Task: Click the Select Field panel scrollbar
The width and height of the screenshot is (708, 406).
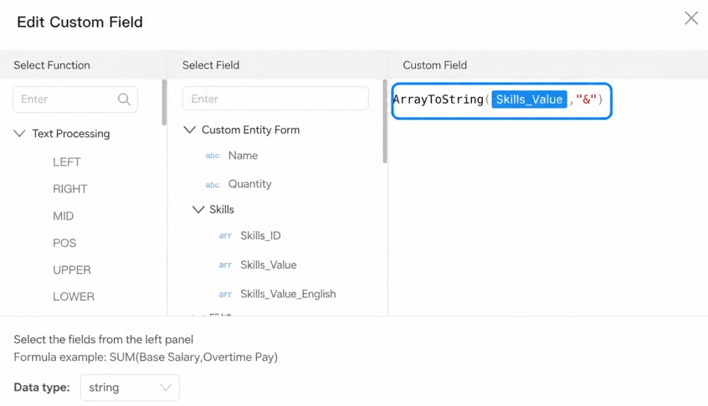Action: (385, 121)
